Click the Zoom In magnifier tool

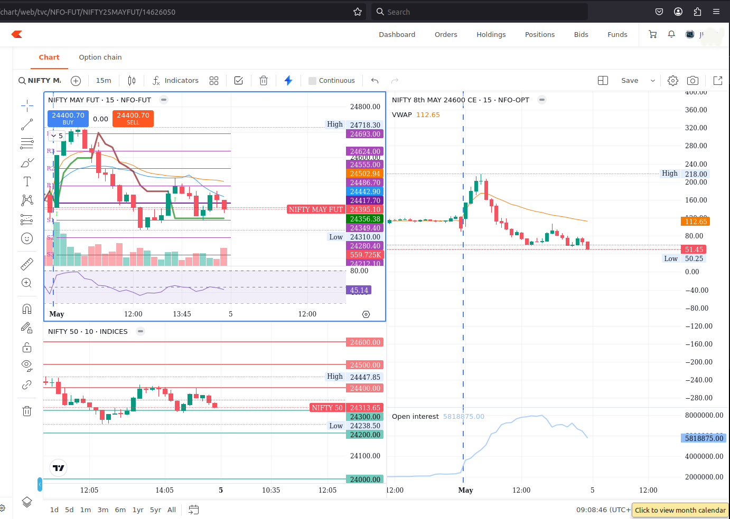[x=27, y=283]
